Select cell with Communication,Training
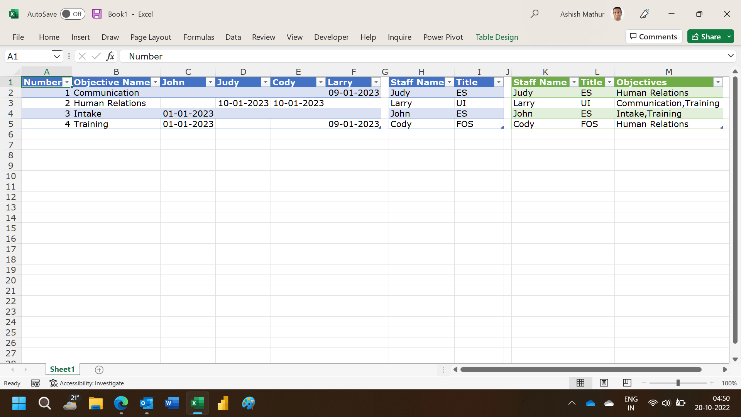 point(668,103)
